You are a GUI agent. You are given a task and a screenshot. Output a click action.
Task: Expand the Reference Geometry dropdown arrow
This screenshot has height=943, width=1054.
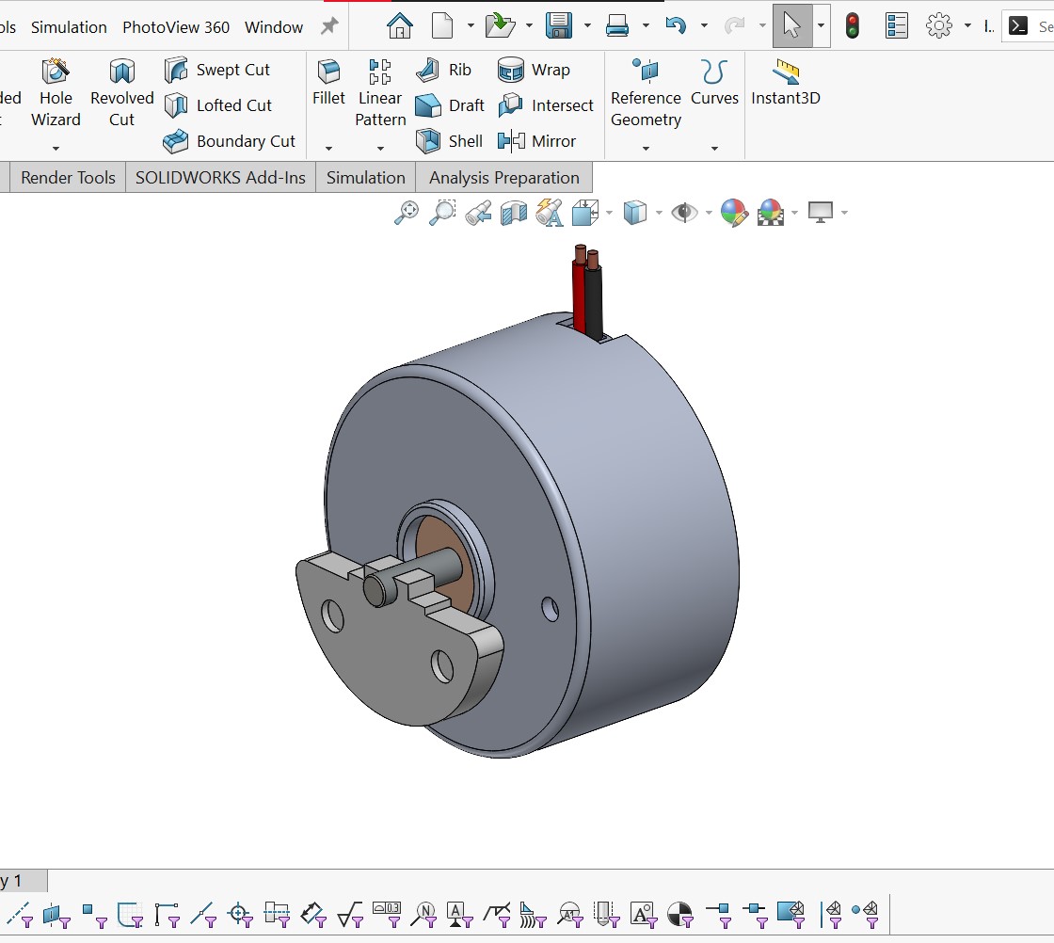(646, 149)
